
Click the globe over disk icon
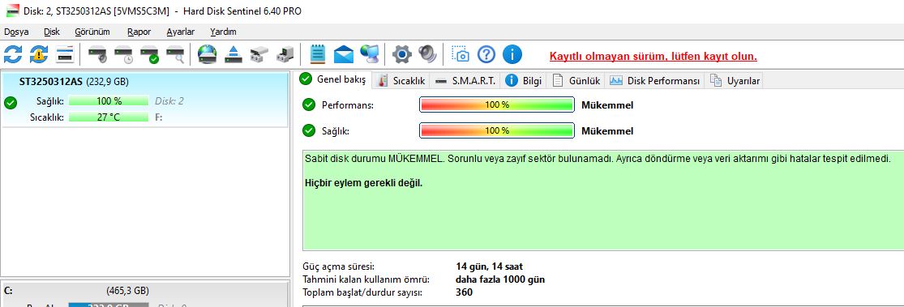coord(207,55)
